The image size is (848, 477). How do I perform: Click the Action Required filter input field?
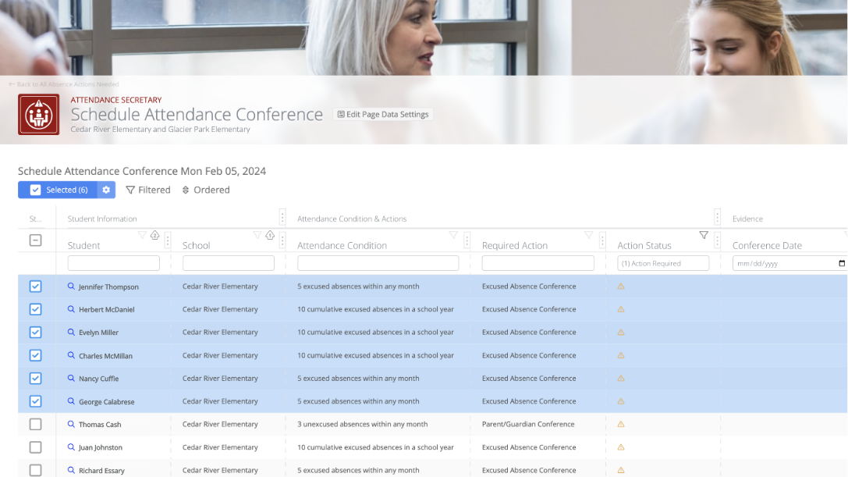(663, 263)
